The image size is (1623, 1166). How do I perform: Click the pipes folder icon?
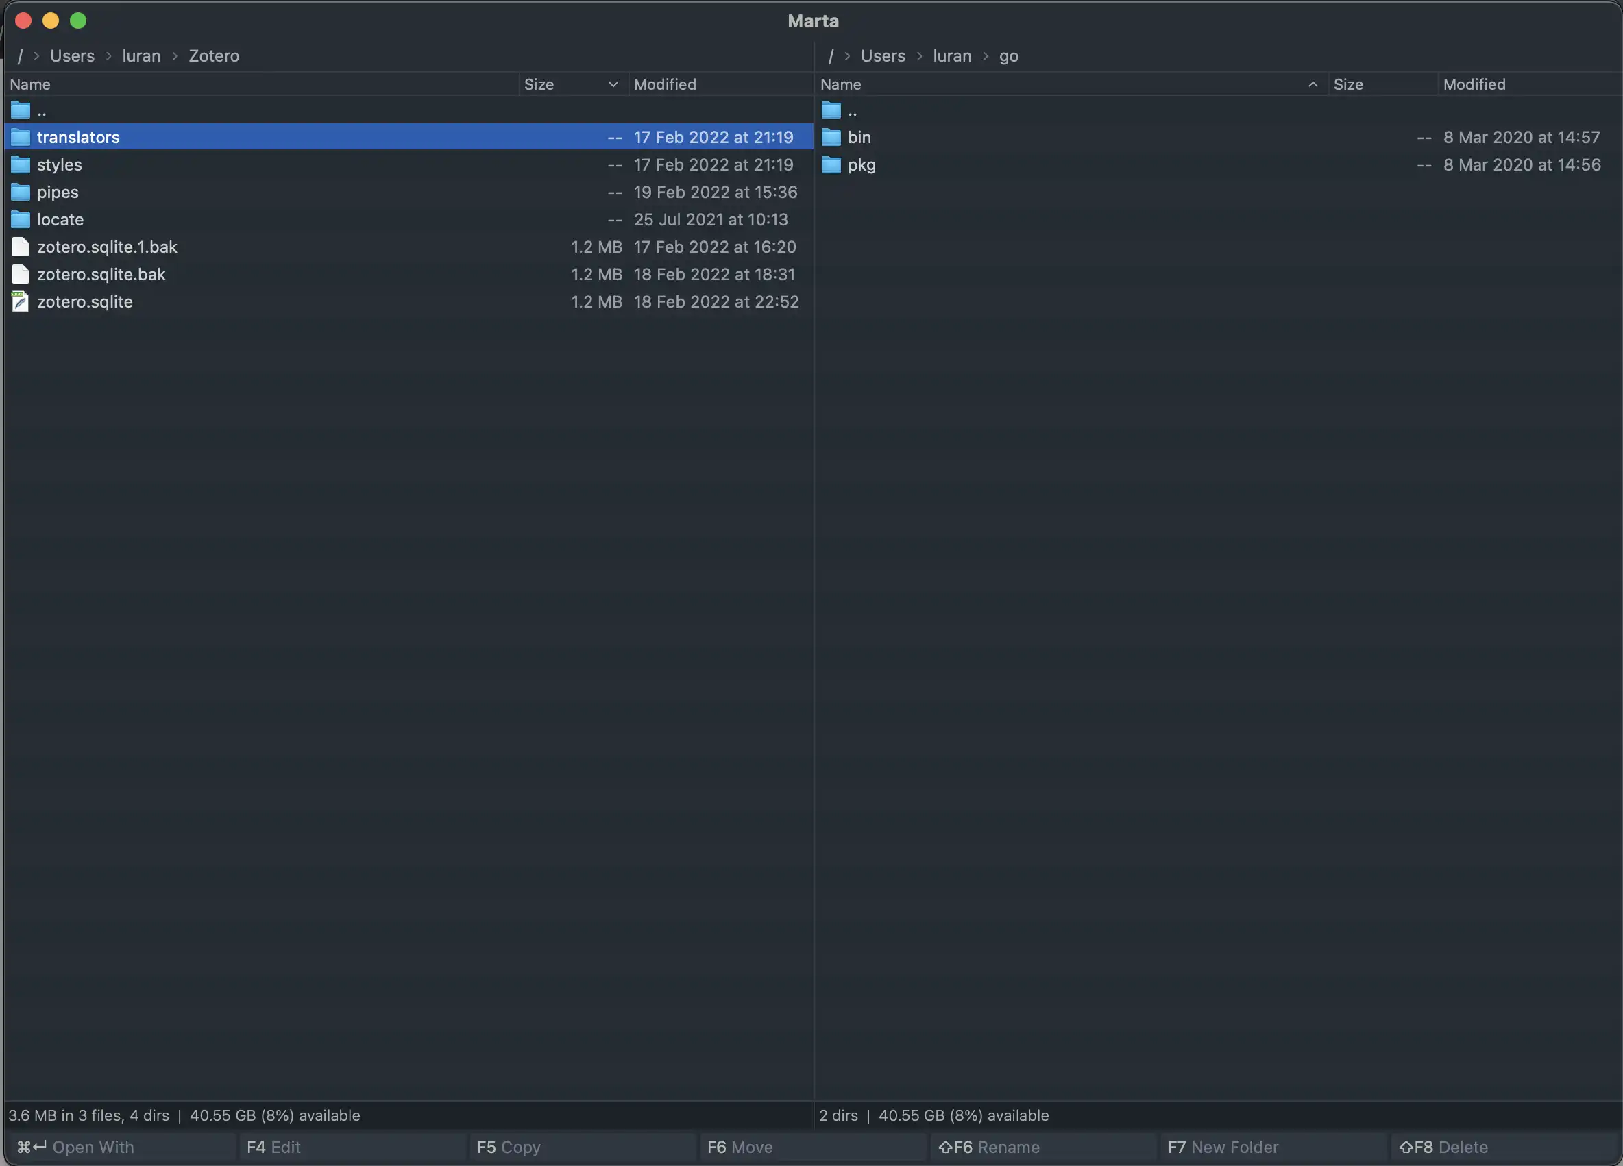(20, 193)
